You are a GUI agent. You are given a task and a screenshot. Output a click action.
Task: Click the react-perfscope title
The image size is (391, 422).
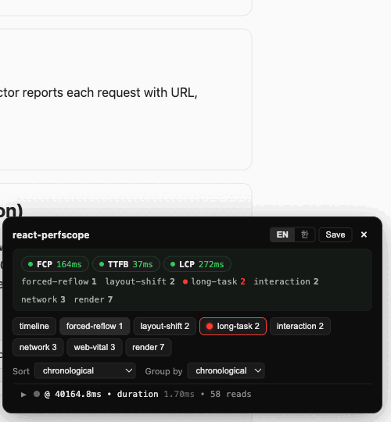point(51,235)
